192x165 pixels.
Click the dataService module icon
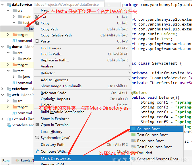9,5
